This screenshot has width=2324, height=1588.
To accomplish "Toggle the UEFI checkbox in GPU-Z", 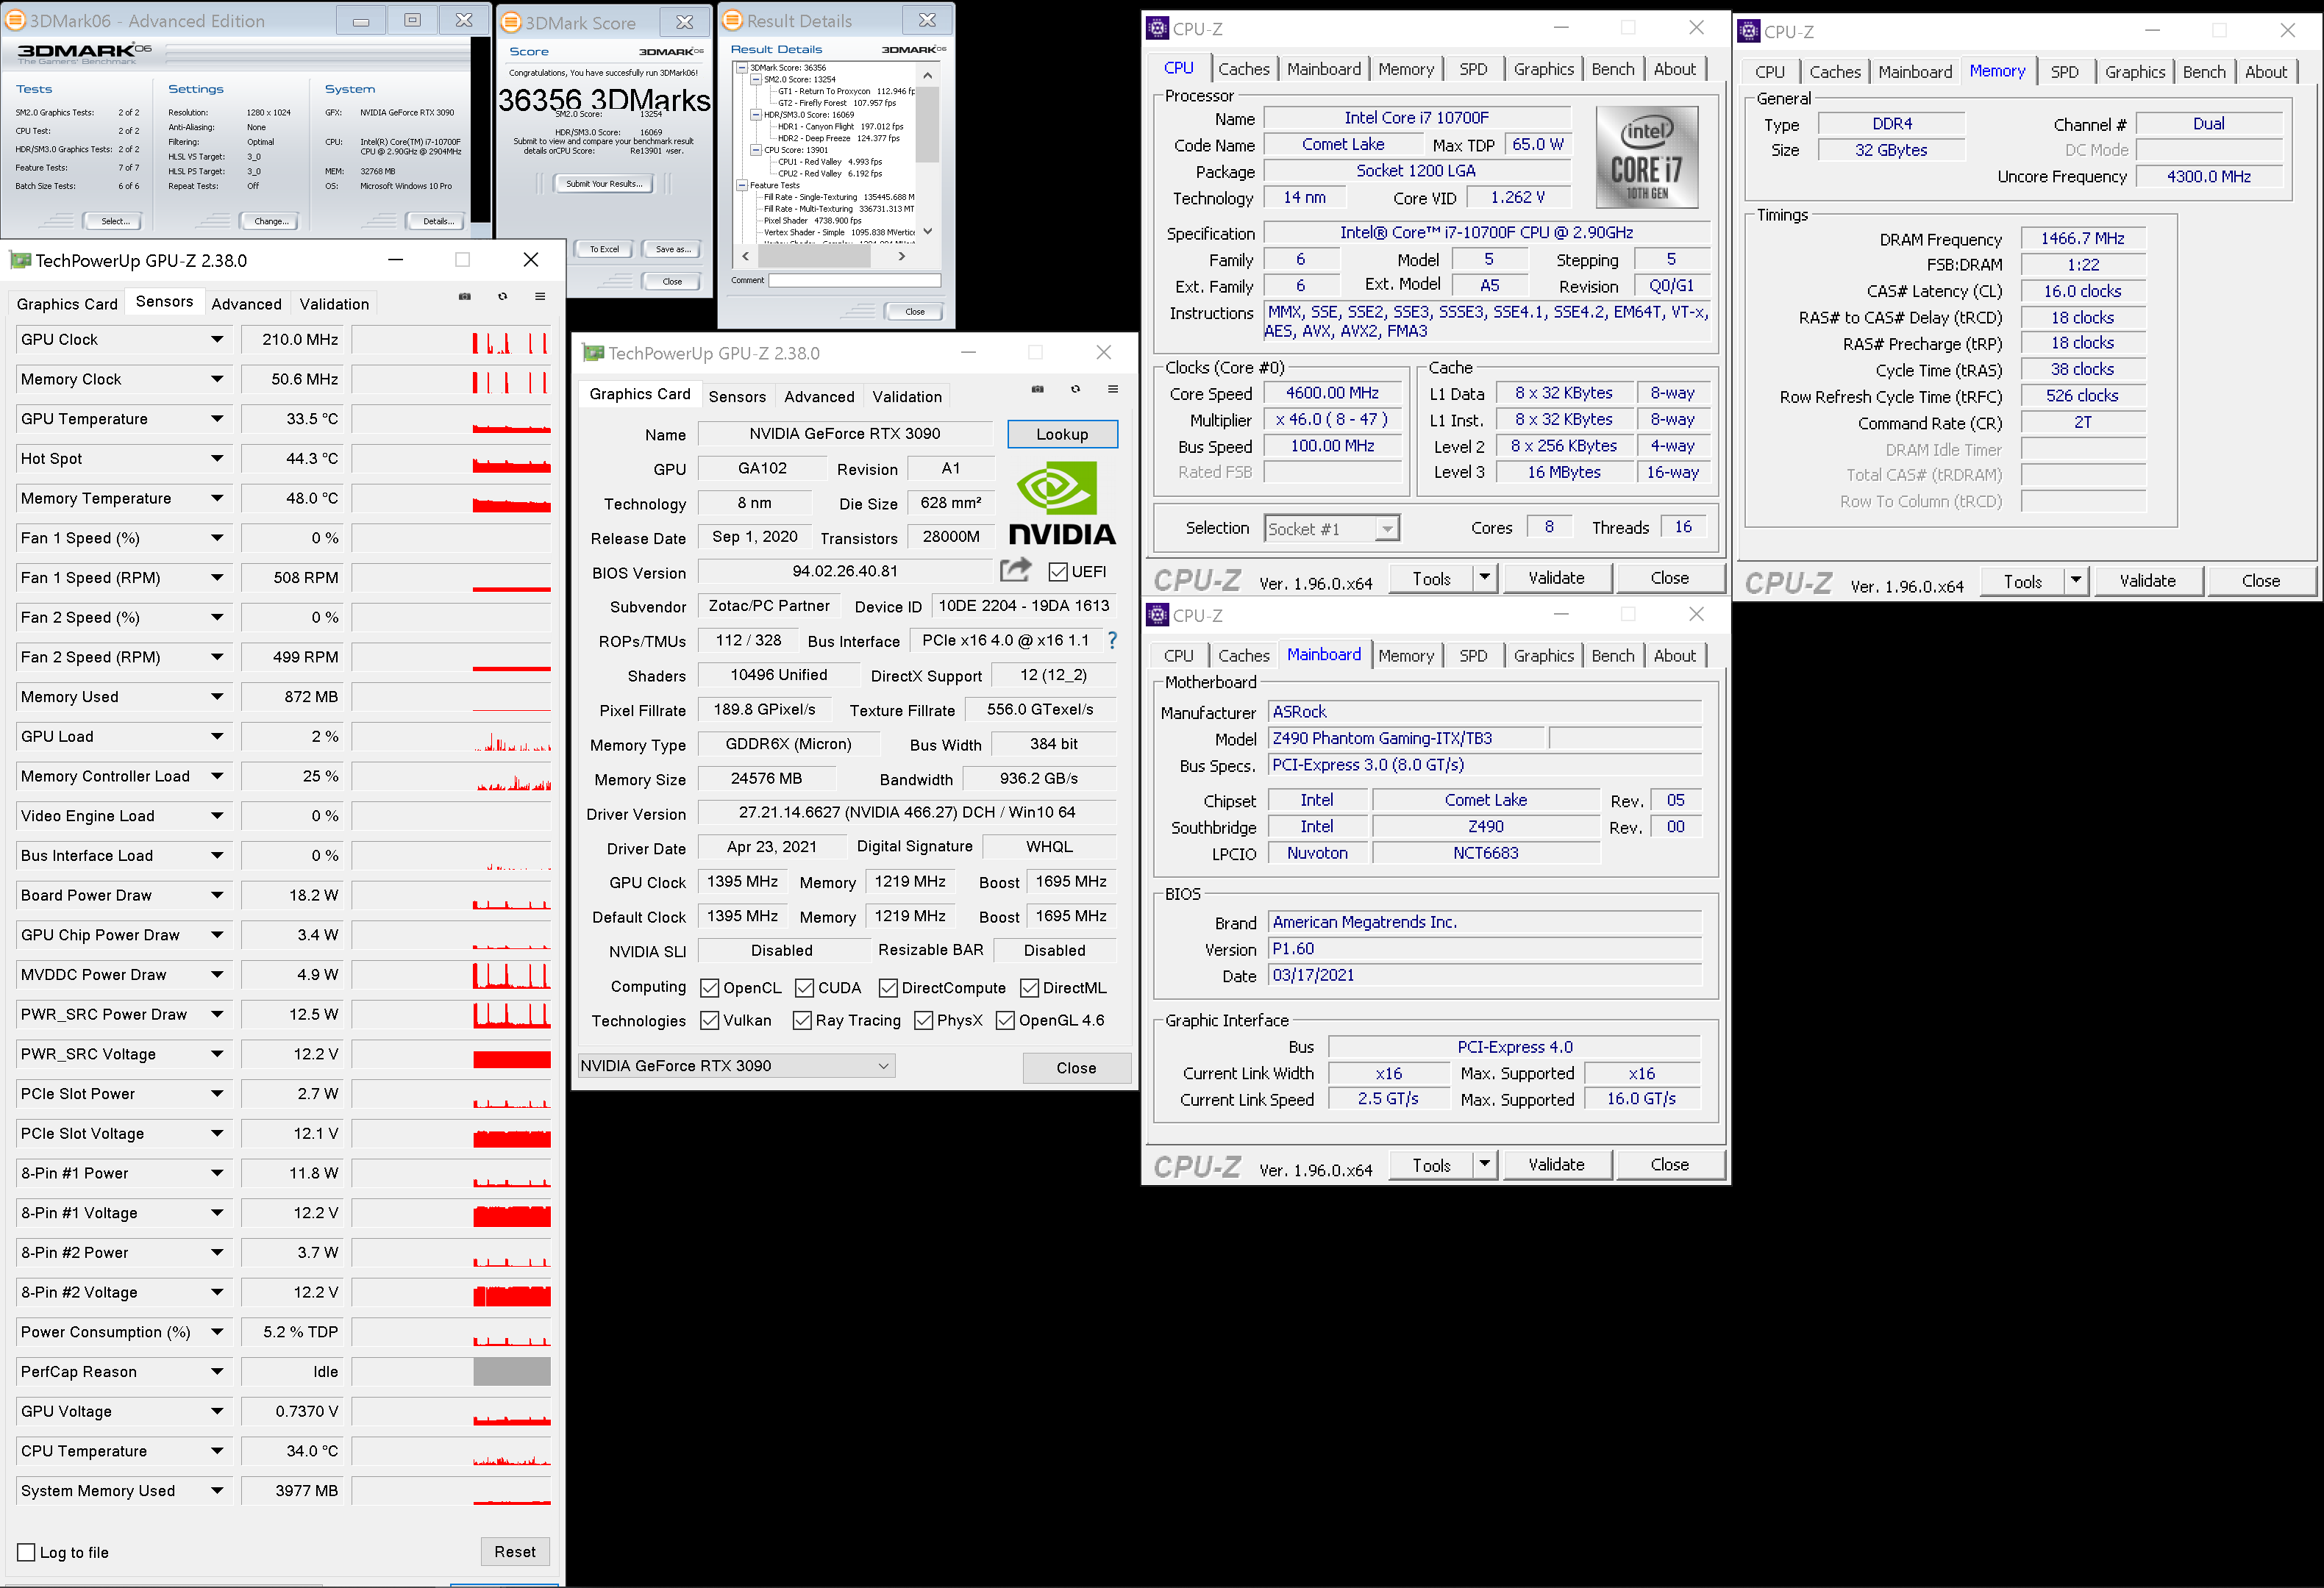I will (x=1058, y=572).
